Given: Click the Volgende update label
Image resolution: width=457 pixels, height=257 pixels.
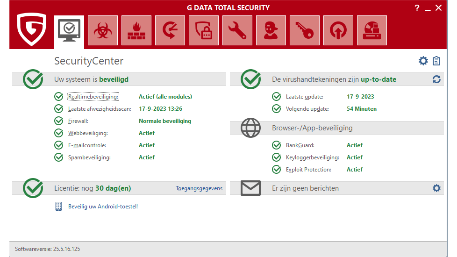Looking at the screenshot, I should coord(307,109).
